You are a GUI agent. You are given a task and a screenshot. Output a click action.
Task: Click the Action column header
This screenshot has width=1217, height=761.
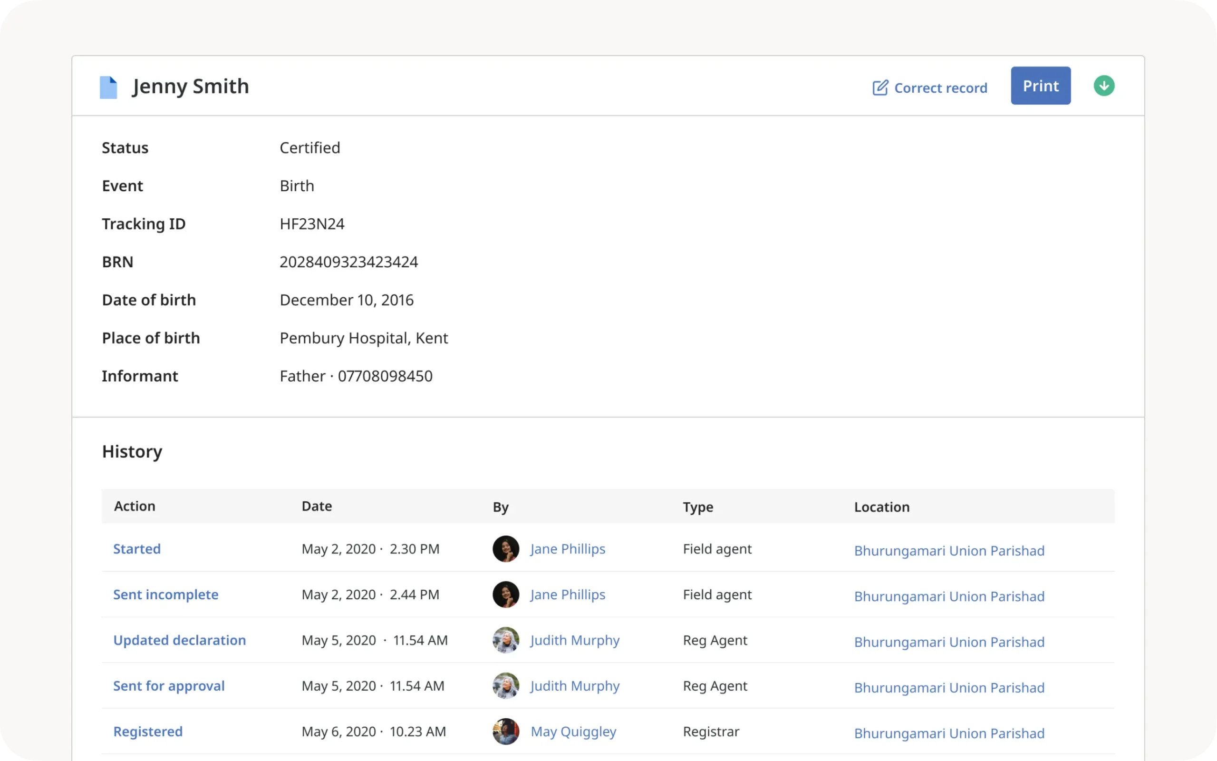coord(134,506)
